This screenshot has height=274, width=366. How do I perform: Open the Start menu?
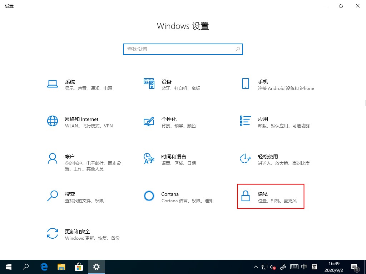pos(8,267)
